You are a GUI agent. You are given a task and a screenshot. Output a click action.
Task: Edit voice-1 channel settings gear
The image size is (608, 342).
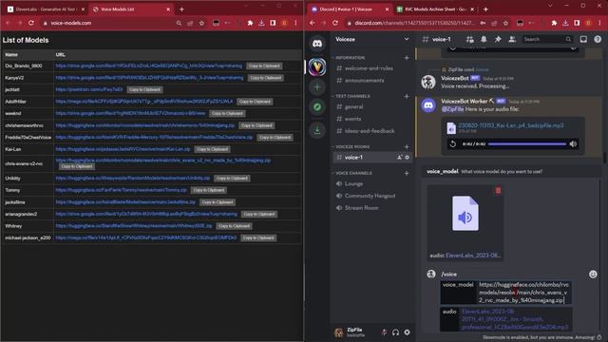click(407, 158)
